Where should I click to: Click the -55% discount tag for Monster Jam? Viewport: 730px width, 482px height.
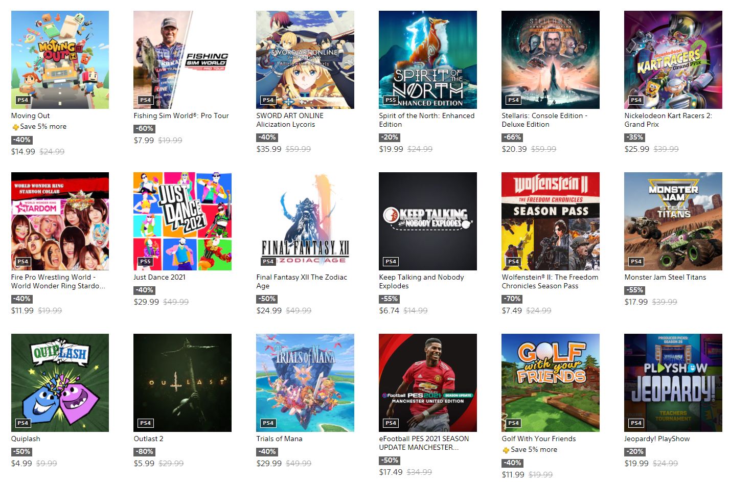(x=634, y=290)
